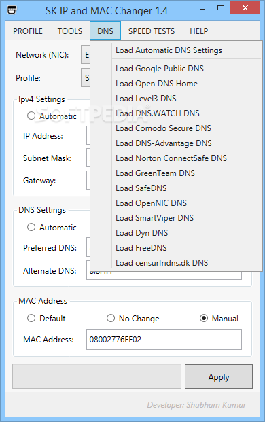Select Default MAC address option
Image resolution: width=265 pixels, height=422 pixels.
click(x=31, y=318)
